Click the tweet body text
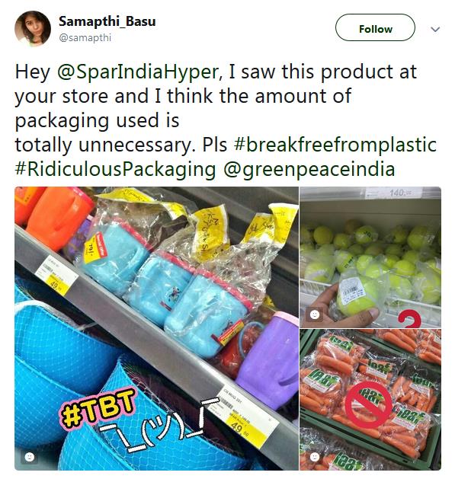Viewport: 455px width, 482px height. 226,120
